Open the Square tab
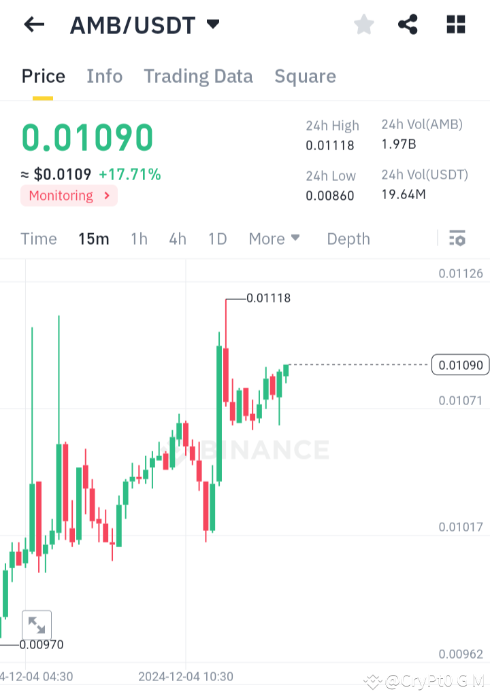This screenshot has width=490, height=696. [305, 76]
